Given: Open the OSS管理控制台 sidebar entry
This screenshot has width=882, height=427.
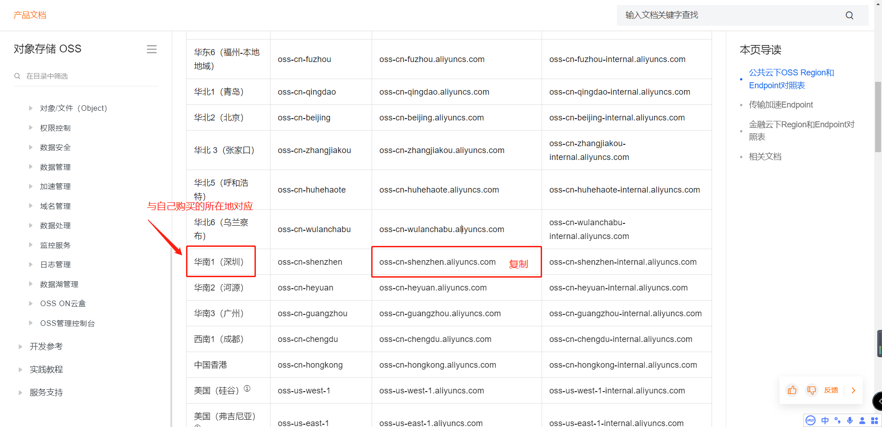Looking at the screenshot, I should (x=67, y=323).
